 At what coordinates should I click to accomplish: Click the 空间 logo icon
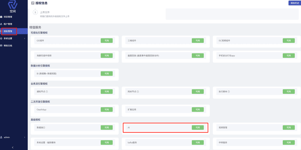13,4
